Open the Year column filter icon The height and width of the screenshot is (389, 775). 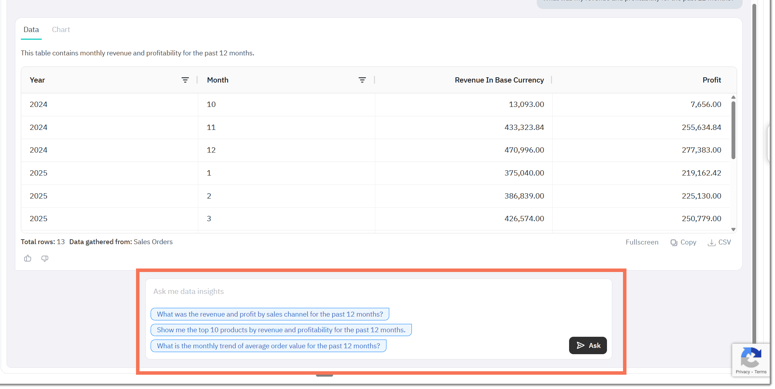tap(185, 80)
